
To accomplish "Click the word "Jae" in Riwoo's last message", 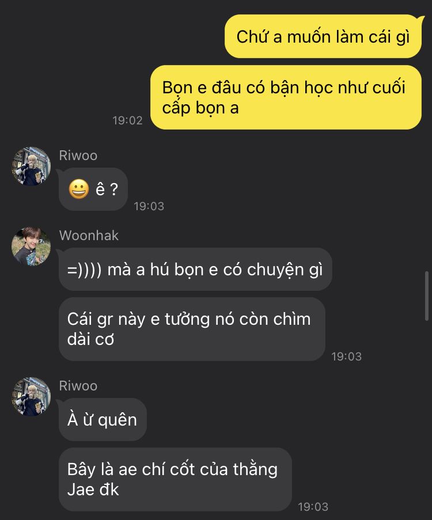I will pos(79,489).
